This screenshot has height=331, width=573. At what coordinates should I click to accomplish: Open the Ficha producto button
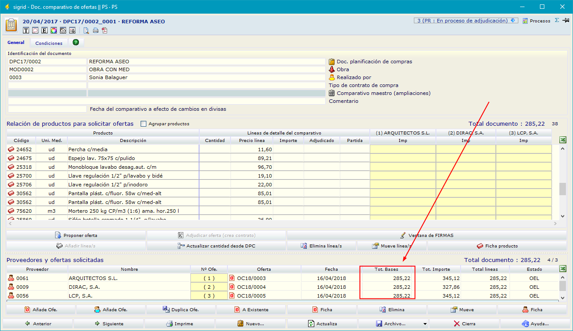[x=497, y=246]
